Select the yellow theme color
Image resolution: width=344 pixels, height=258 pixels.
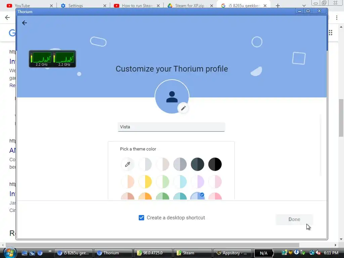[145, 182]
